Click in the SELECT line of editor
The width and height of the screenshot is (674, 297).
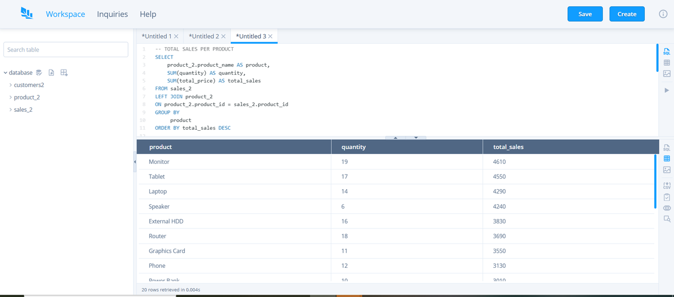[x=164, y=57]
